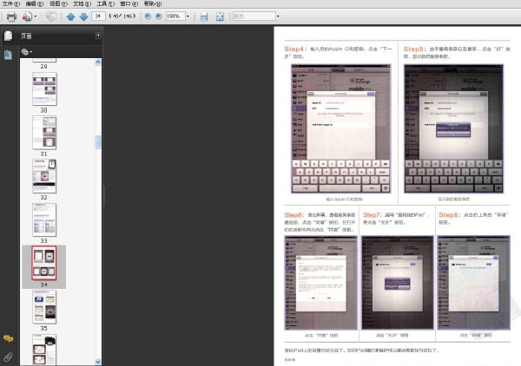Click the page number input field
Image resolution: width=521 pixels, height=366 pixels.
98,16
